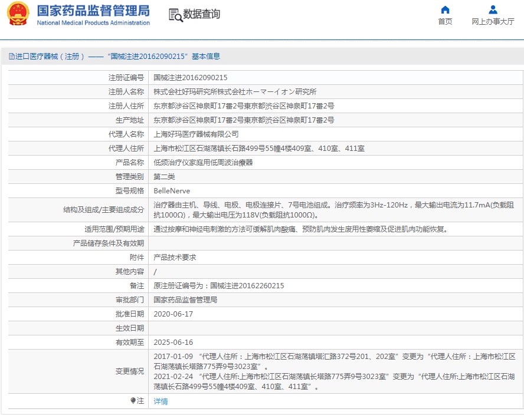Click the 第二类 management category value
Viewport: 524px width, 415px height.
coord(164,177)
